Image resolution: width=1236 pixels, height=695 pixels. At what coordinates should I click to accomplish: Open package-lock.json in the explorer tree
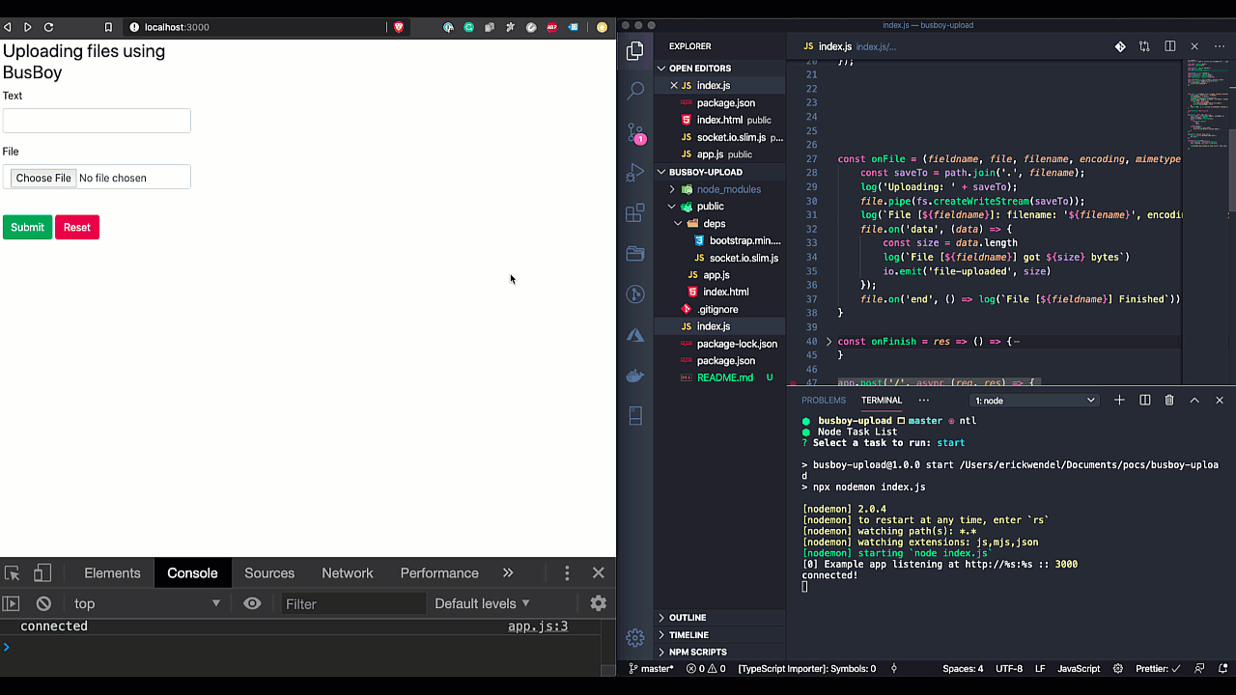[x=737, y=344]
